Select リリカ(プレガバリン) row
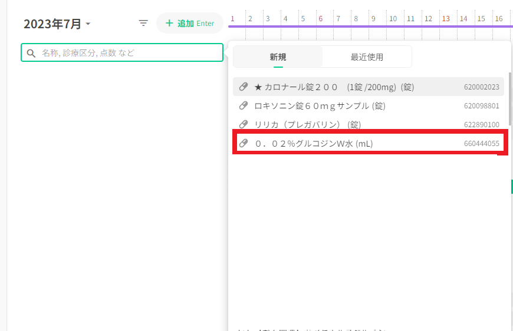The width and height of the screenshot is (513, 331). coord(369,124)
